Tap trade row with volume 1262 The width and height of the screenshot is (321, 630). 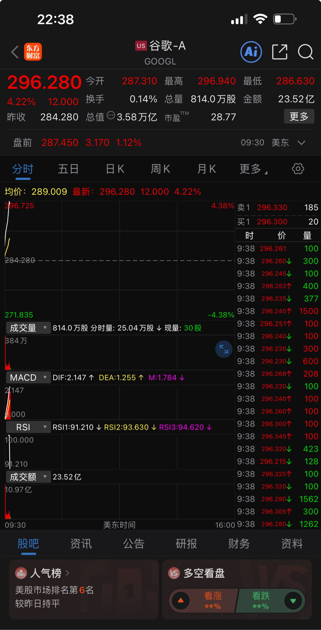pos(278,524)
